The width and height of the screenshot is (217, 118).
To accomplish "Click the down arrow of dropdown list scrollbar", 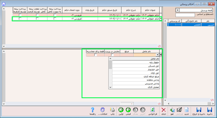I will point(110,87).
